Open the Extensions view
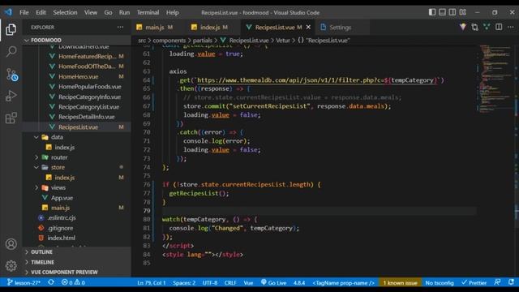This screenshot has height=292, width=519. (x=11, y=118)
